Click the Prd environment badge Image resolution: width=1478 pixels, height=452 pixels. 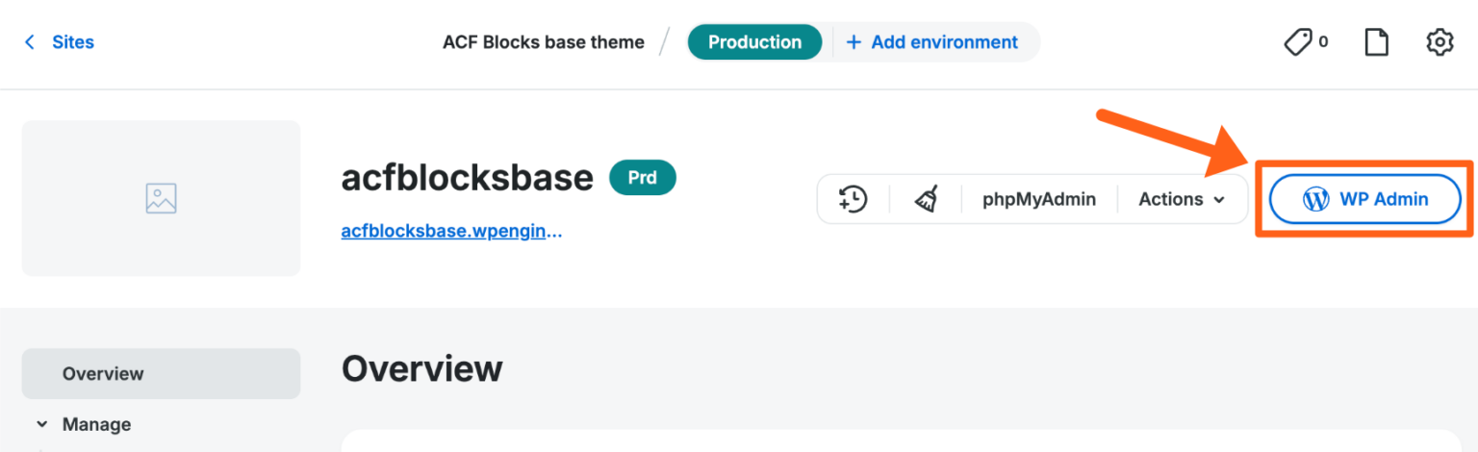coord(643,178)
